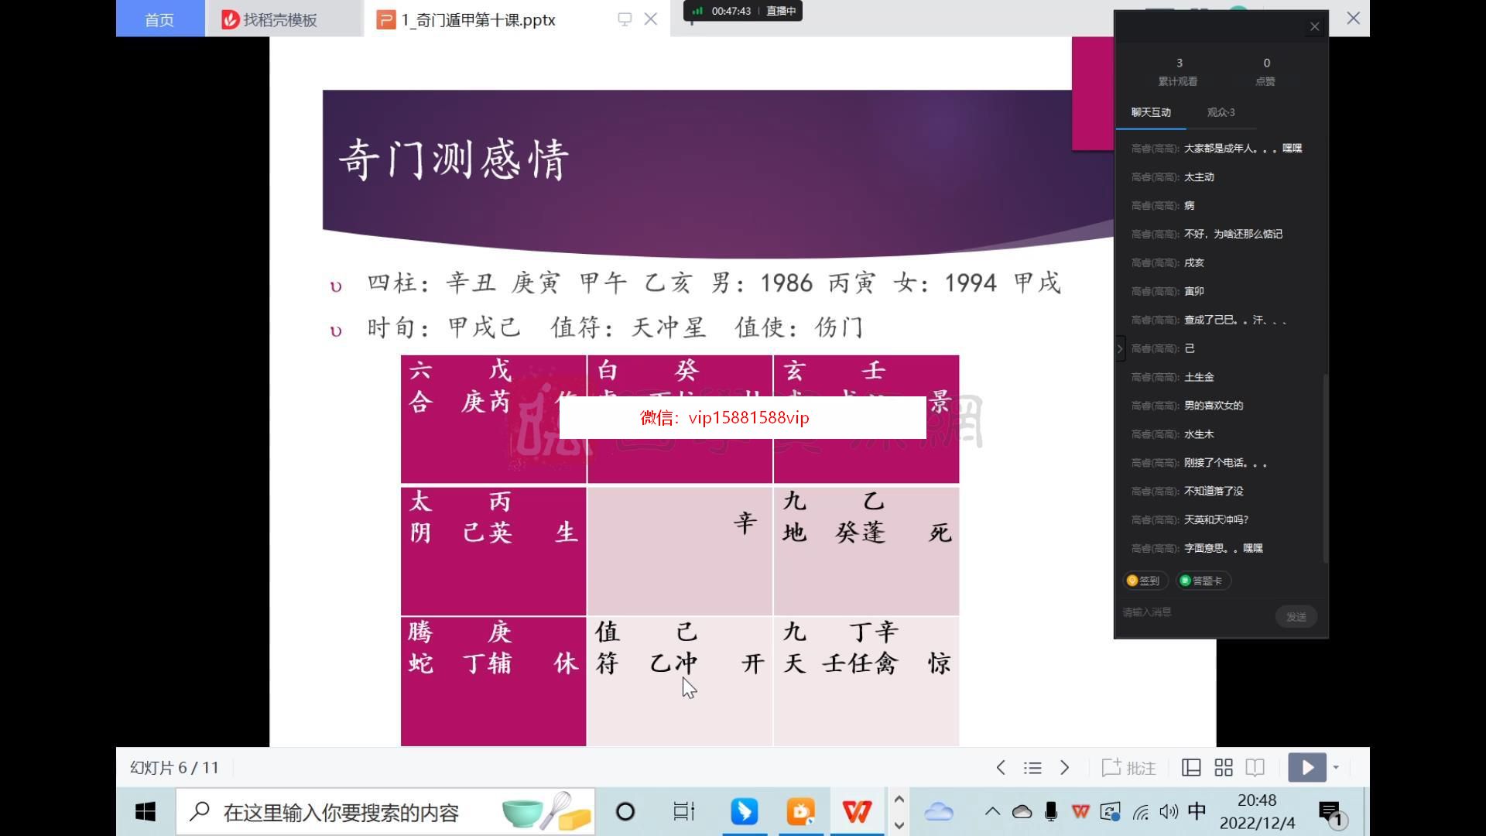Open WPS Office from taskbar
The width and height of the screenshot is (1486, 836).
(x=857, y=812)
